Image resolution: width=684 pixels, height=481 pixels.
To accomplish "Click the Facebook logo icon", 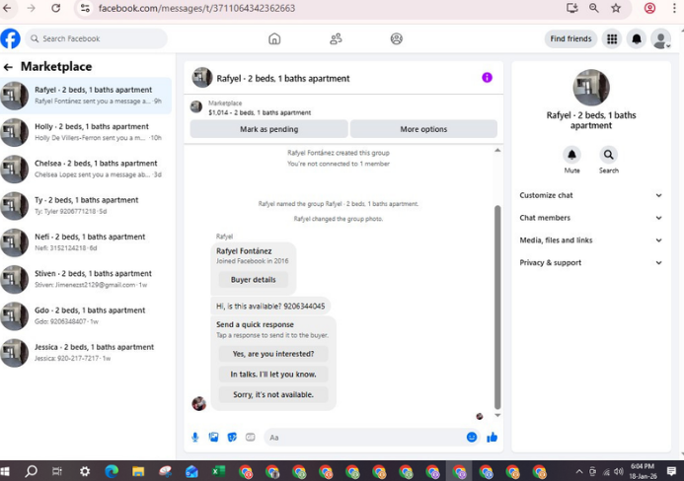I will point(11,38).
